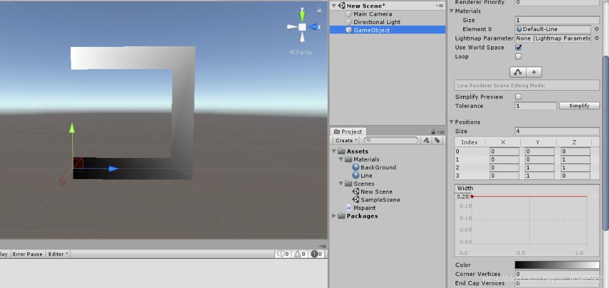This screenshot has height=288, width=609.
Task: Select the Line material asset
Action: point(366,176)
